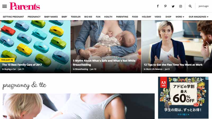Open the Twitter icon
Image resolution: width=212 pixels, height=119 pixels.
(173, 6)
